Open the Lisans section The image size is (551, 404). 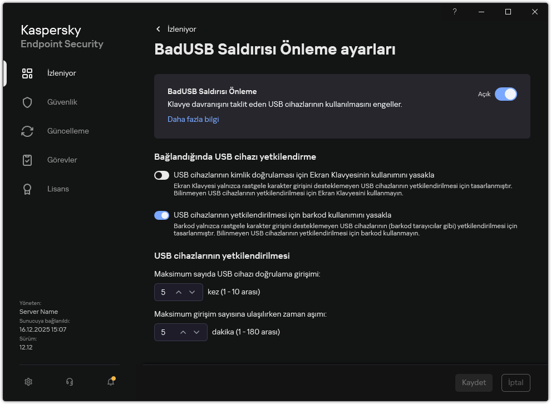click(x=58, y=189)
